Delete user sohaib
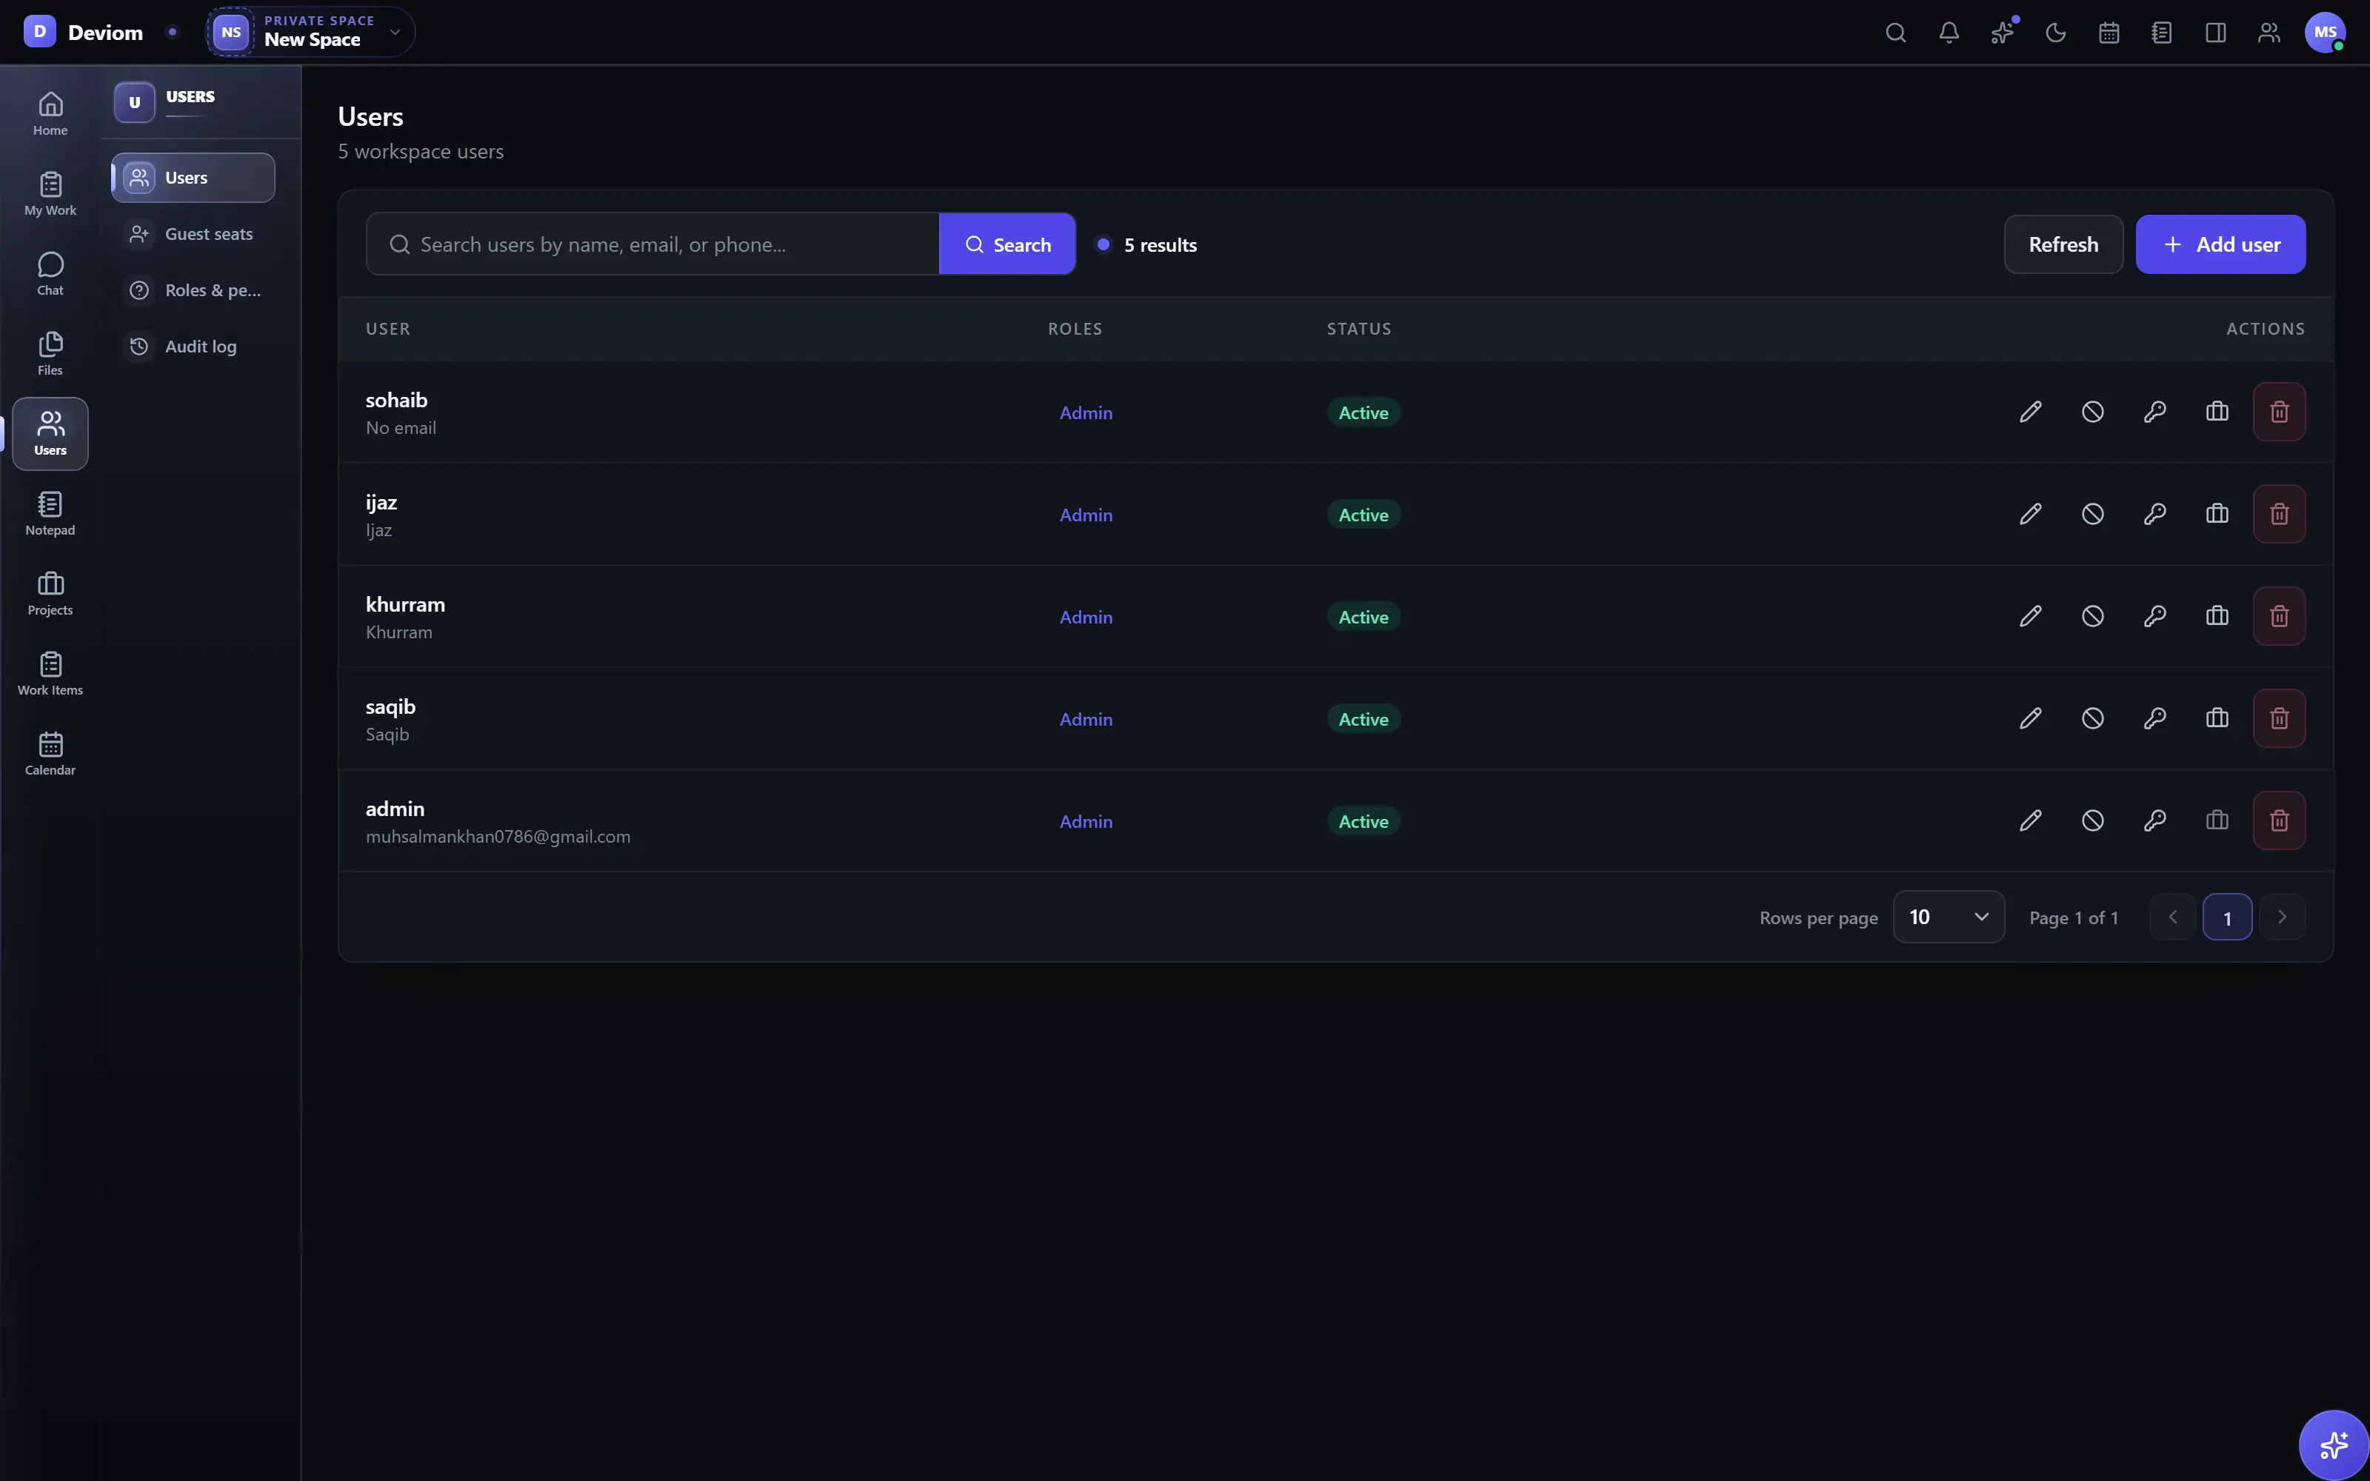2370x1481 pixels. point(2279,412)
